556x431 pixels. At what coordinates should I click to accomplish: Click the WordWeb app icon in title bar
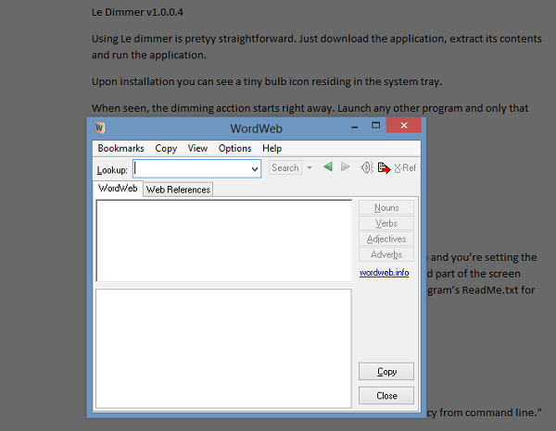coord(100,128)
